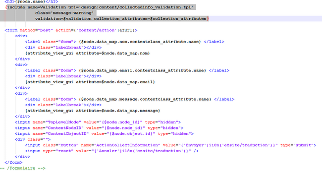Click the attribute_view_gui line for data_map.nom

point(88,53)
